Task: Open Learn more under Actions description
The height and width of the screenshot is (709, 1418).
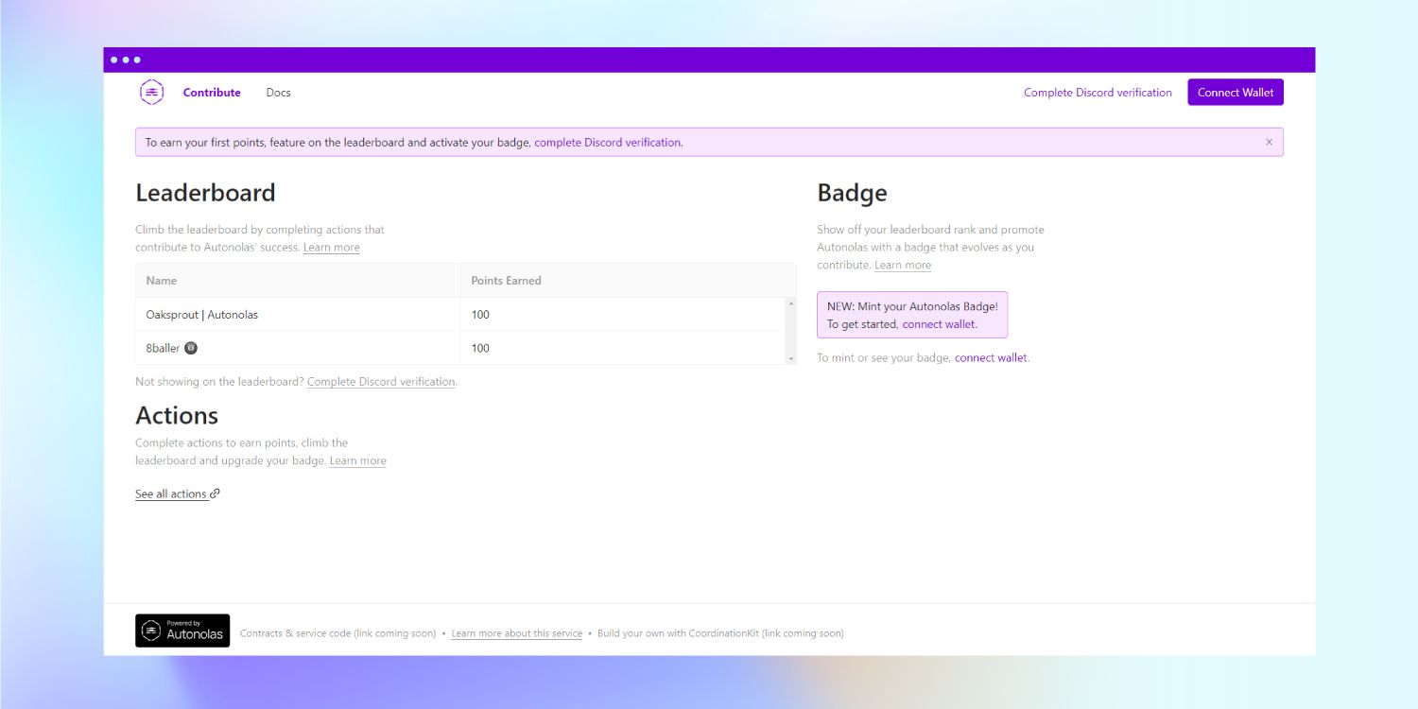Action: 357,461
